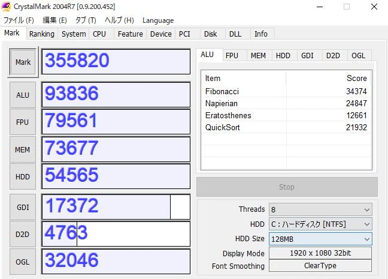Switch to the Device tab
Viewport: 388px width, 279px height.
tap(161, 34)
